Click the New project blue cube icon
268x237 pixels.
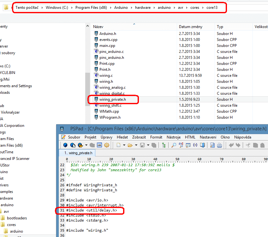click(x=65, y=145)
